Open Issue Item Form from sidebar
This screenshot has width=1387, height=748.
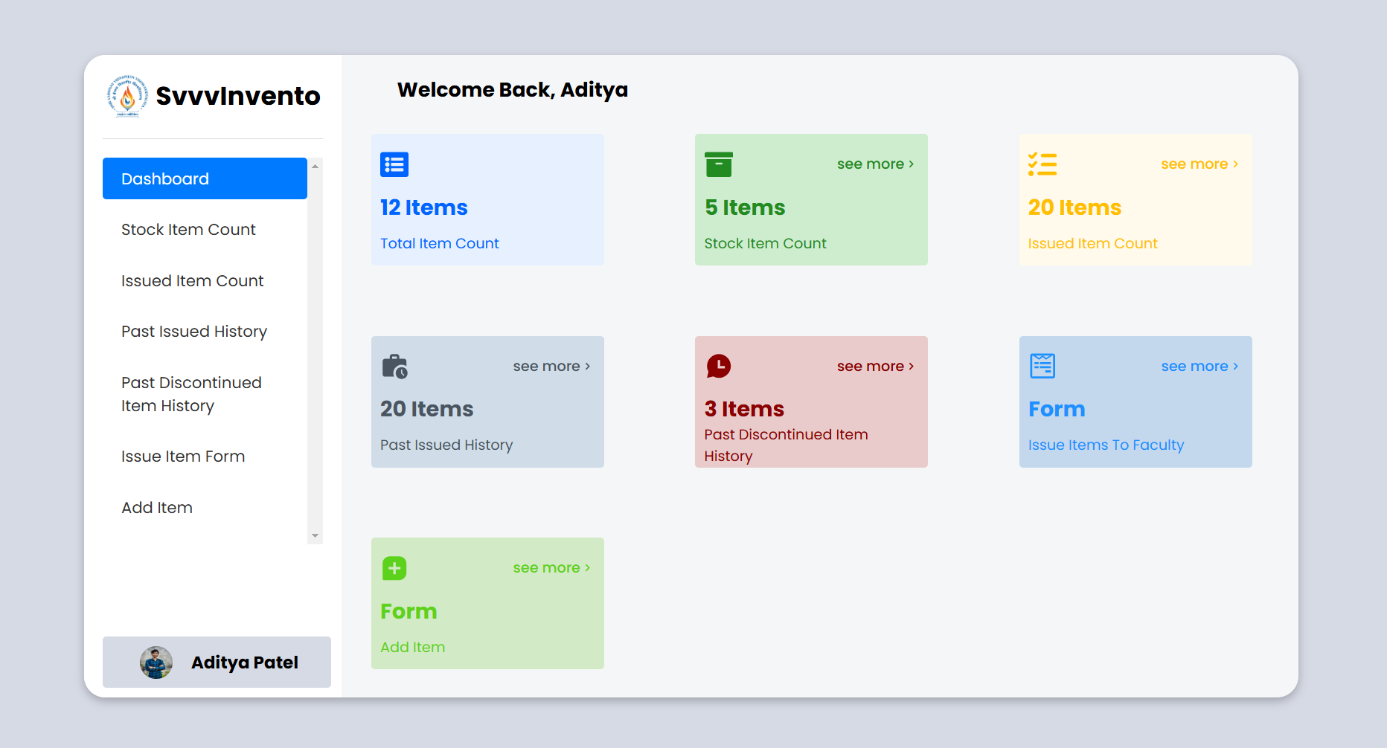183,457
